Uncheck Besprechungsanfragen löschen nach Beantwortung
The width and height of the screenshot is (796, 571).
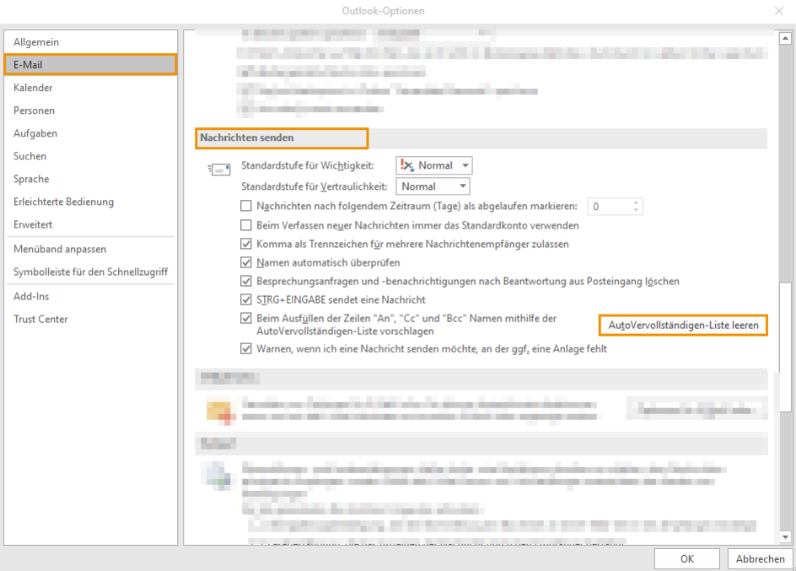(246, 281)
